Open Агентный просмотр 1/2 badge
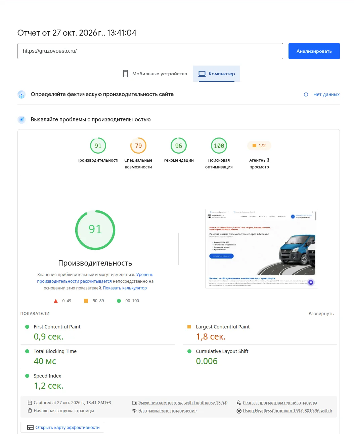 pos(259,146)
